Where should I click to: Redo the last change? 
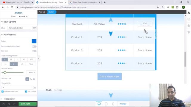coord(14,104)
